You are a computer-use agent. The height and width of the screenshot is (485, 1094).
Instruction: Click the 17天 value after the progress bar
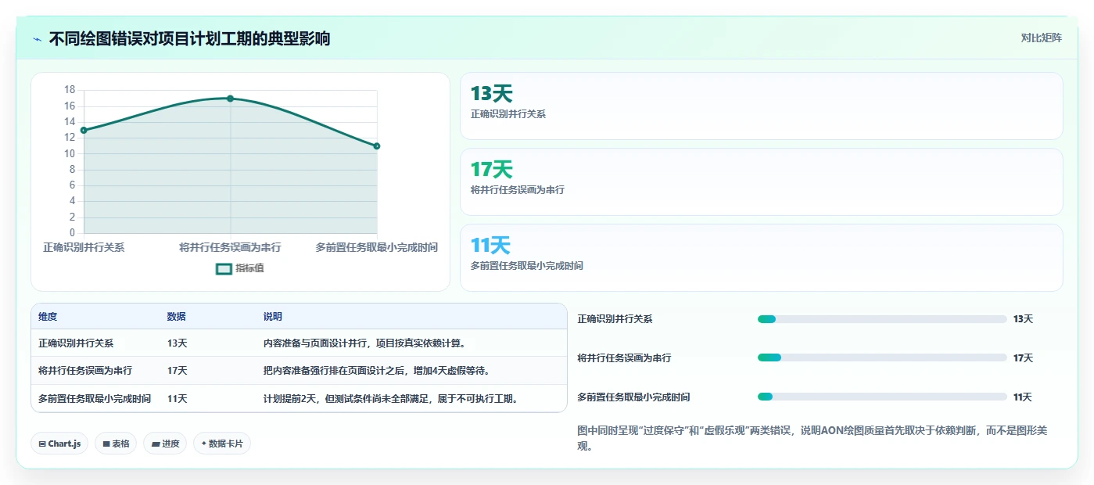1023,357
